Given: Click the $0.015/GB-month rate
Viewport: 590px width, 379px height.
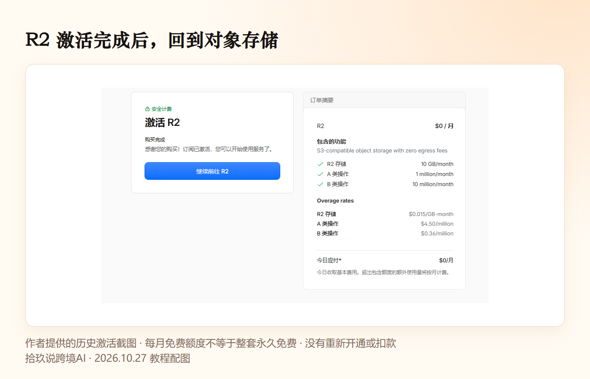Looking at the screenshot, I should coord(431,214).
